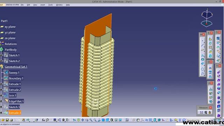Screen dimensions: 224x126
Task: Expand the Sketch.3 tree node
Action: point(1,107)
